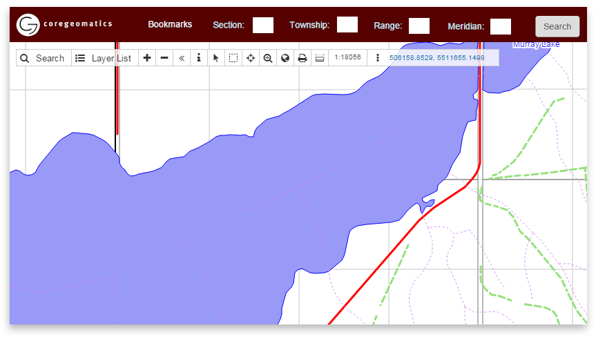Click the print map icon
Screen dimensions: 596x339
click(x=302, y=58)
